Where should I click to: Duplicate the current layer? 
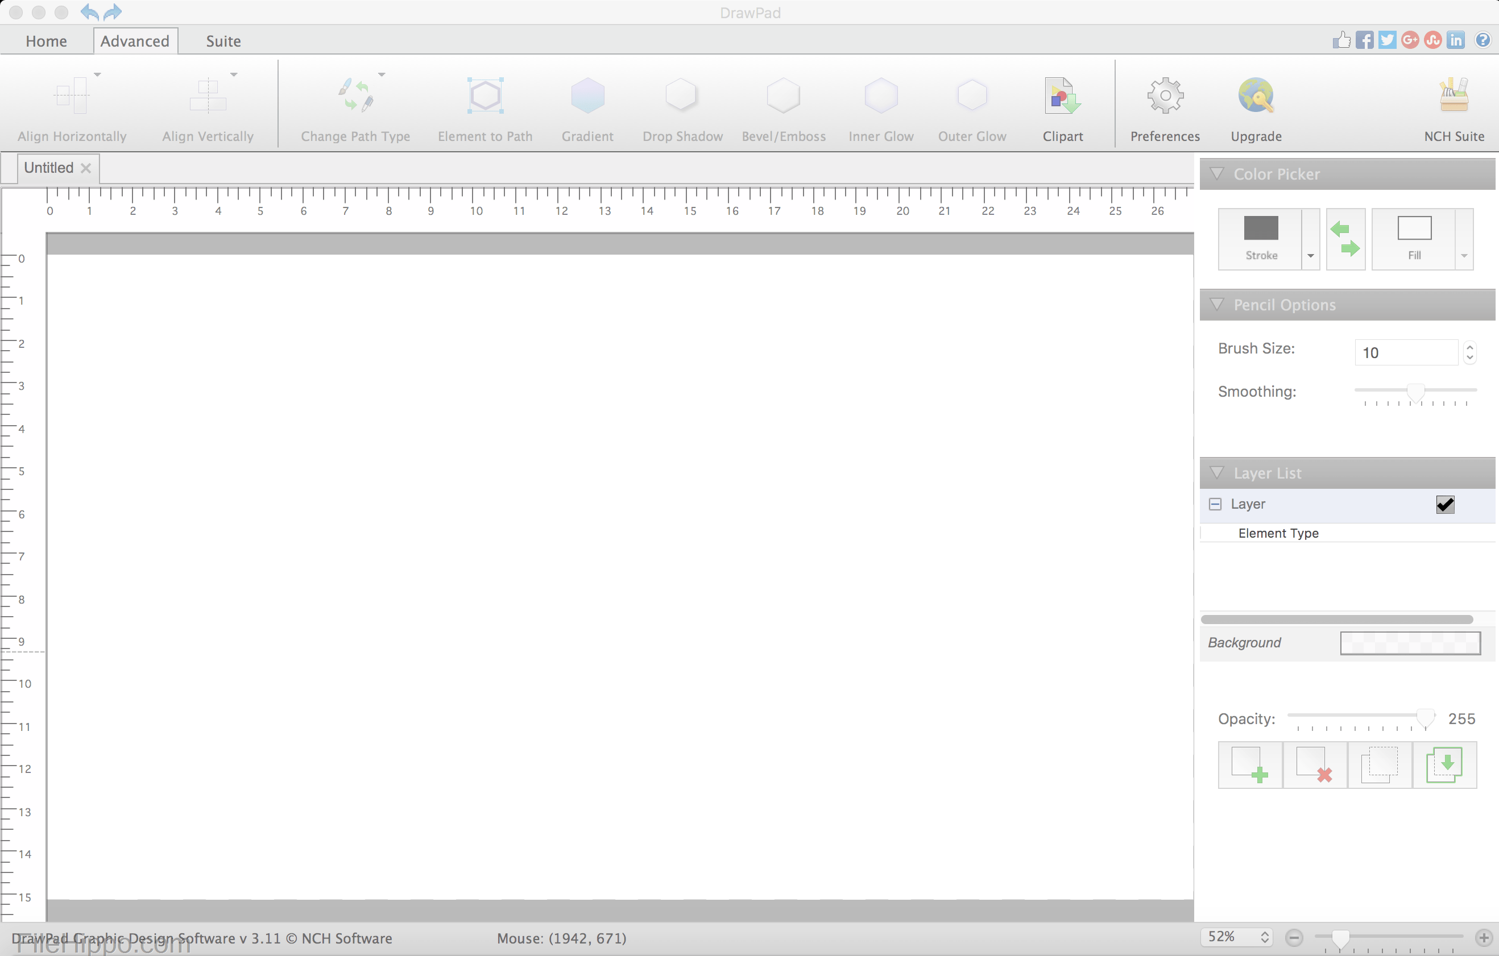(x=1380, y=764)
